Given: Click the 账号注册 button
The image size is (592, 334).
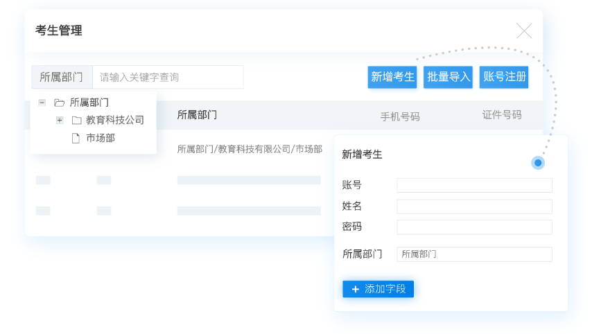Looking at the screenshot, I should (x=504, y=77).
